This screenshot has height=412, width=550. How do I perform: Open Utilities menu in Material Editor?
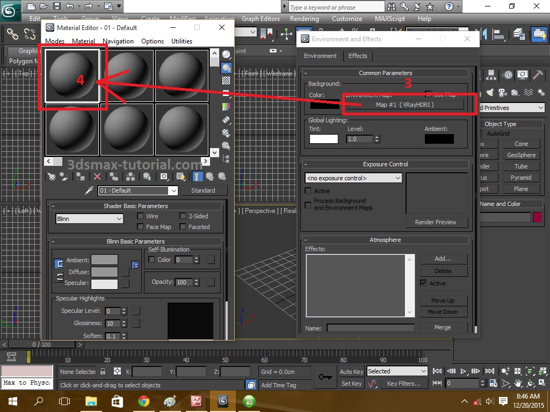[x=182, y=41]
